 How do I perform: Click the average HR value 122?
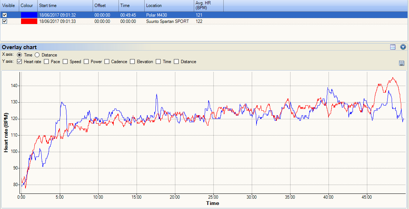(x=199, y=21)
